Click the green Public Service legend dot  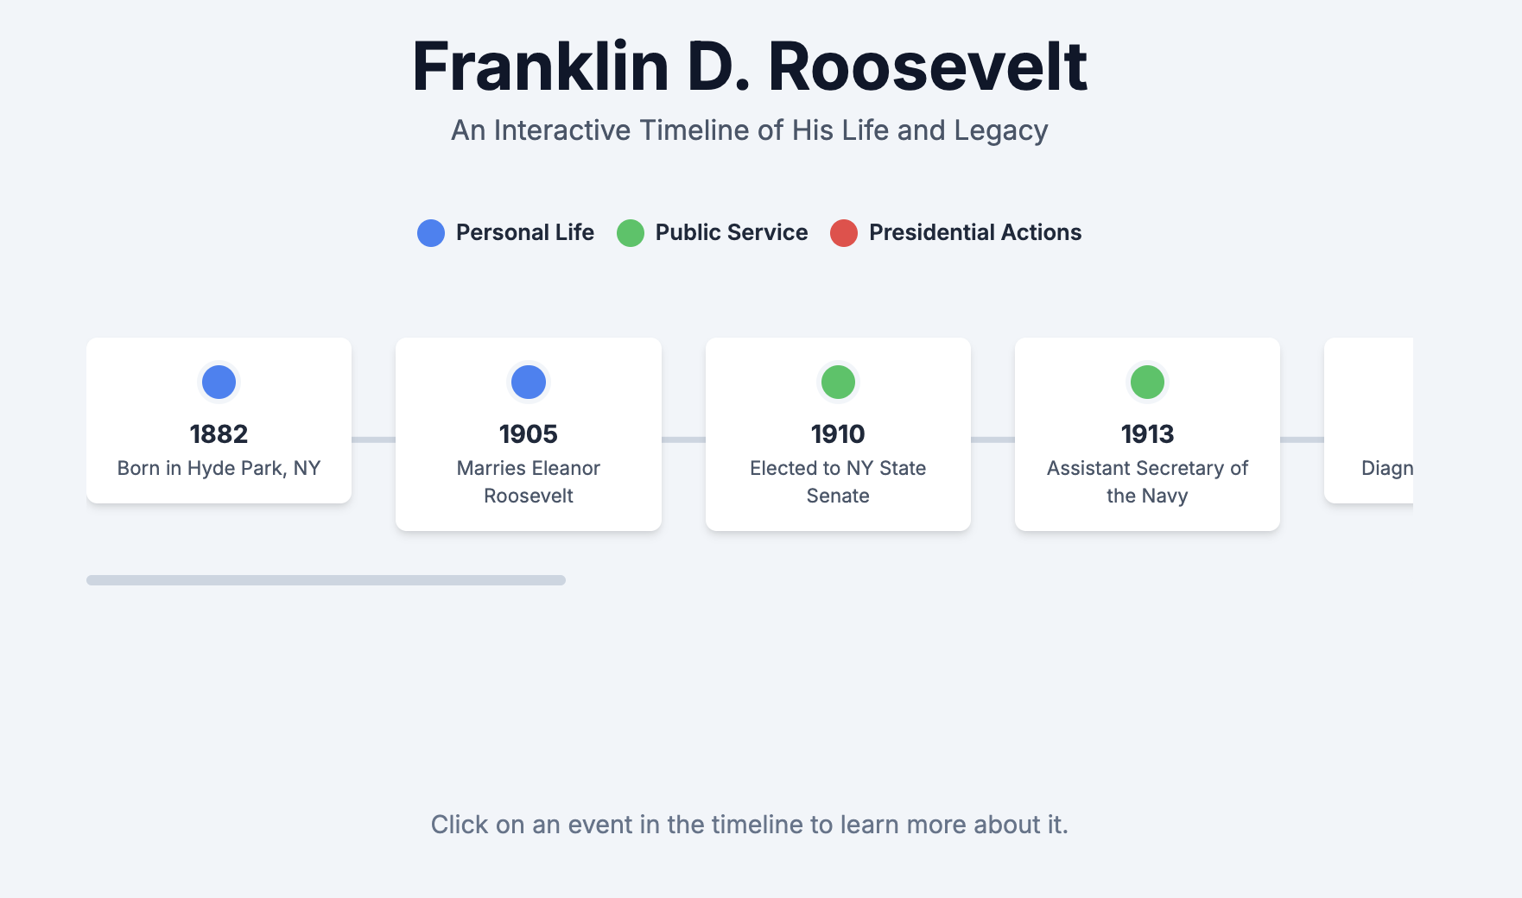click(631, 233)
